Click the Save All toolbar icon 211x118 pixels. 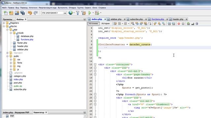23,13
